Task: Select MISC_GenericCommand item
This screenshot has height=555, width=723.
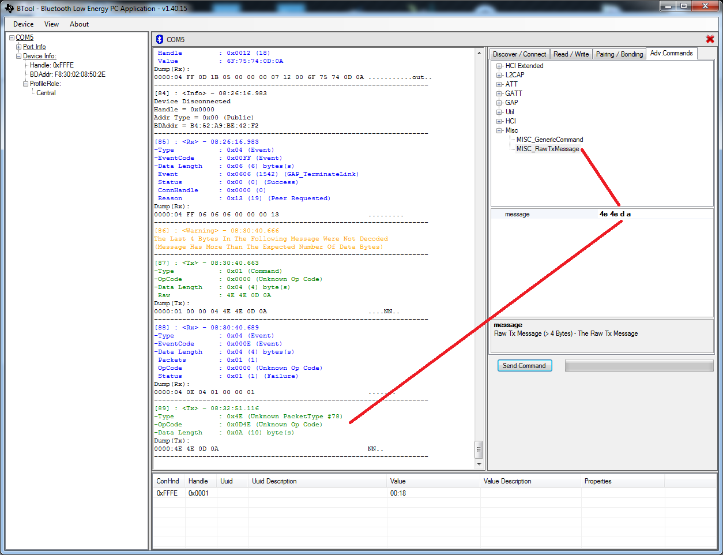Action: [x=549, y=140]
